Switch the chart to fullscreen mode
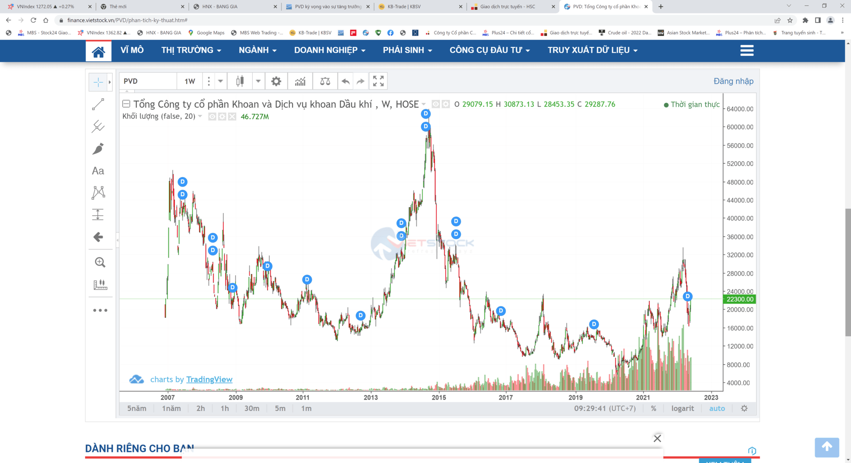851x463 pixels. 378,82
